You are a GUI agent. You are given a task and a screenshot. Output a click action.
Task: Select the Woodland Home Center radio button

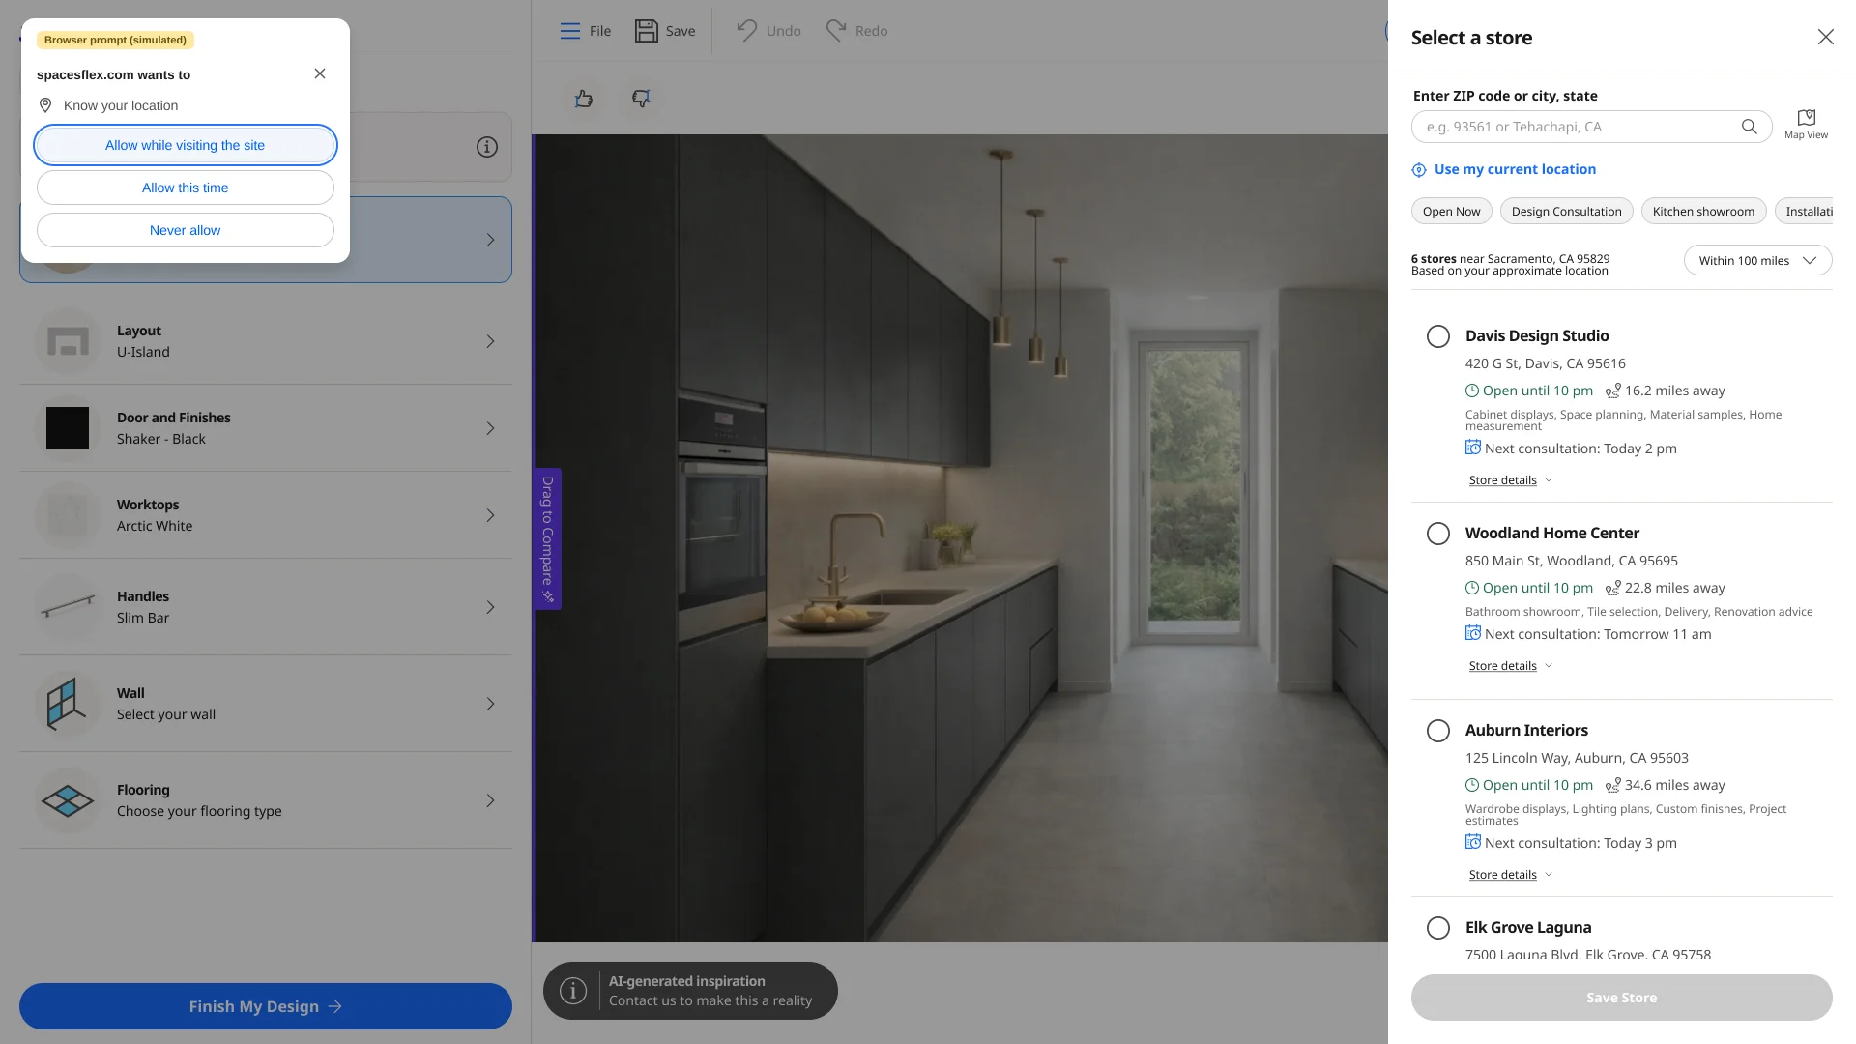[1438, 534]
